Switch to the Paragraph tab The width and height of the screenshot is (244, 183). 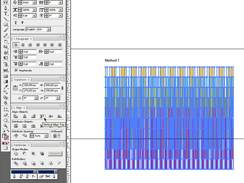pos(22,39)
